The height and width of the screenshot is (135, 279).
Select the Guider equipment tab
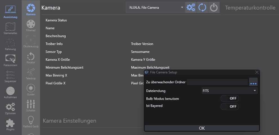pyautogui.click(x=31, y=90)
